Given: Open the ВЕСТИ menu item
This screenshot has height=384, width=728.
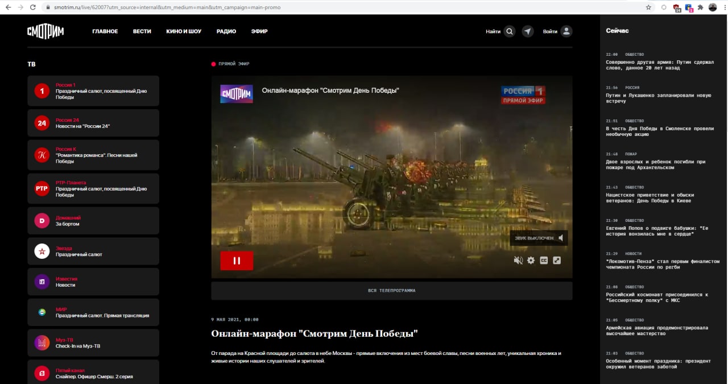Looking at the screenshot, I should coord(142,31).
